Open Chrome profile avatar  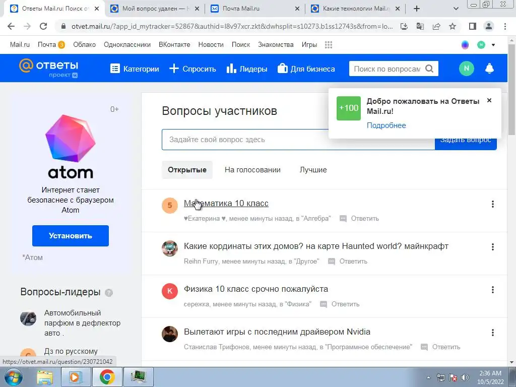tap(489, 26)
